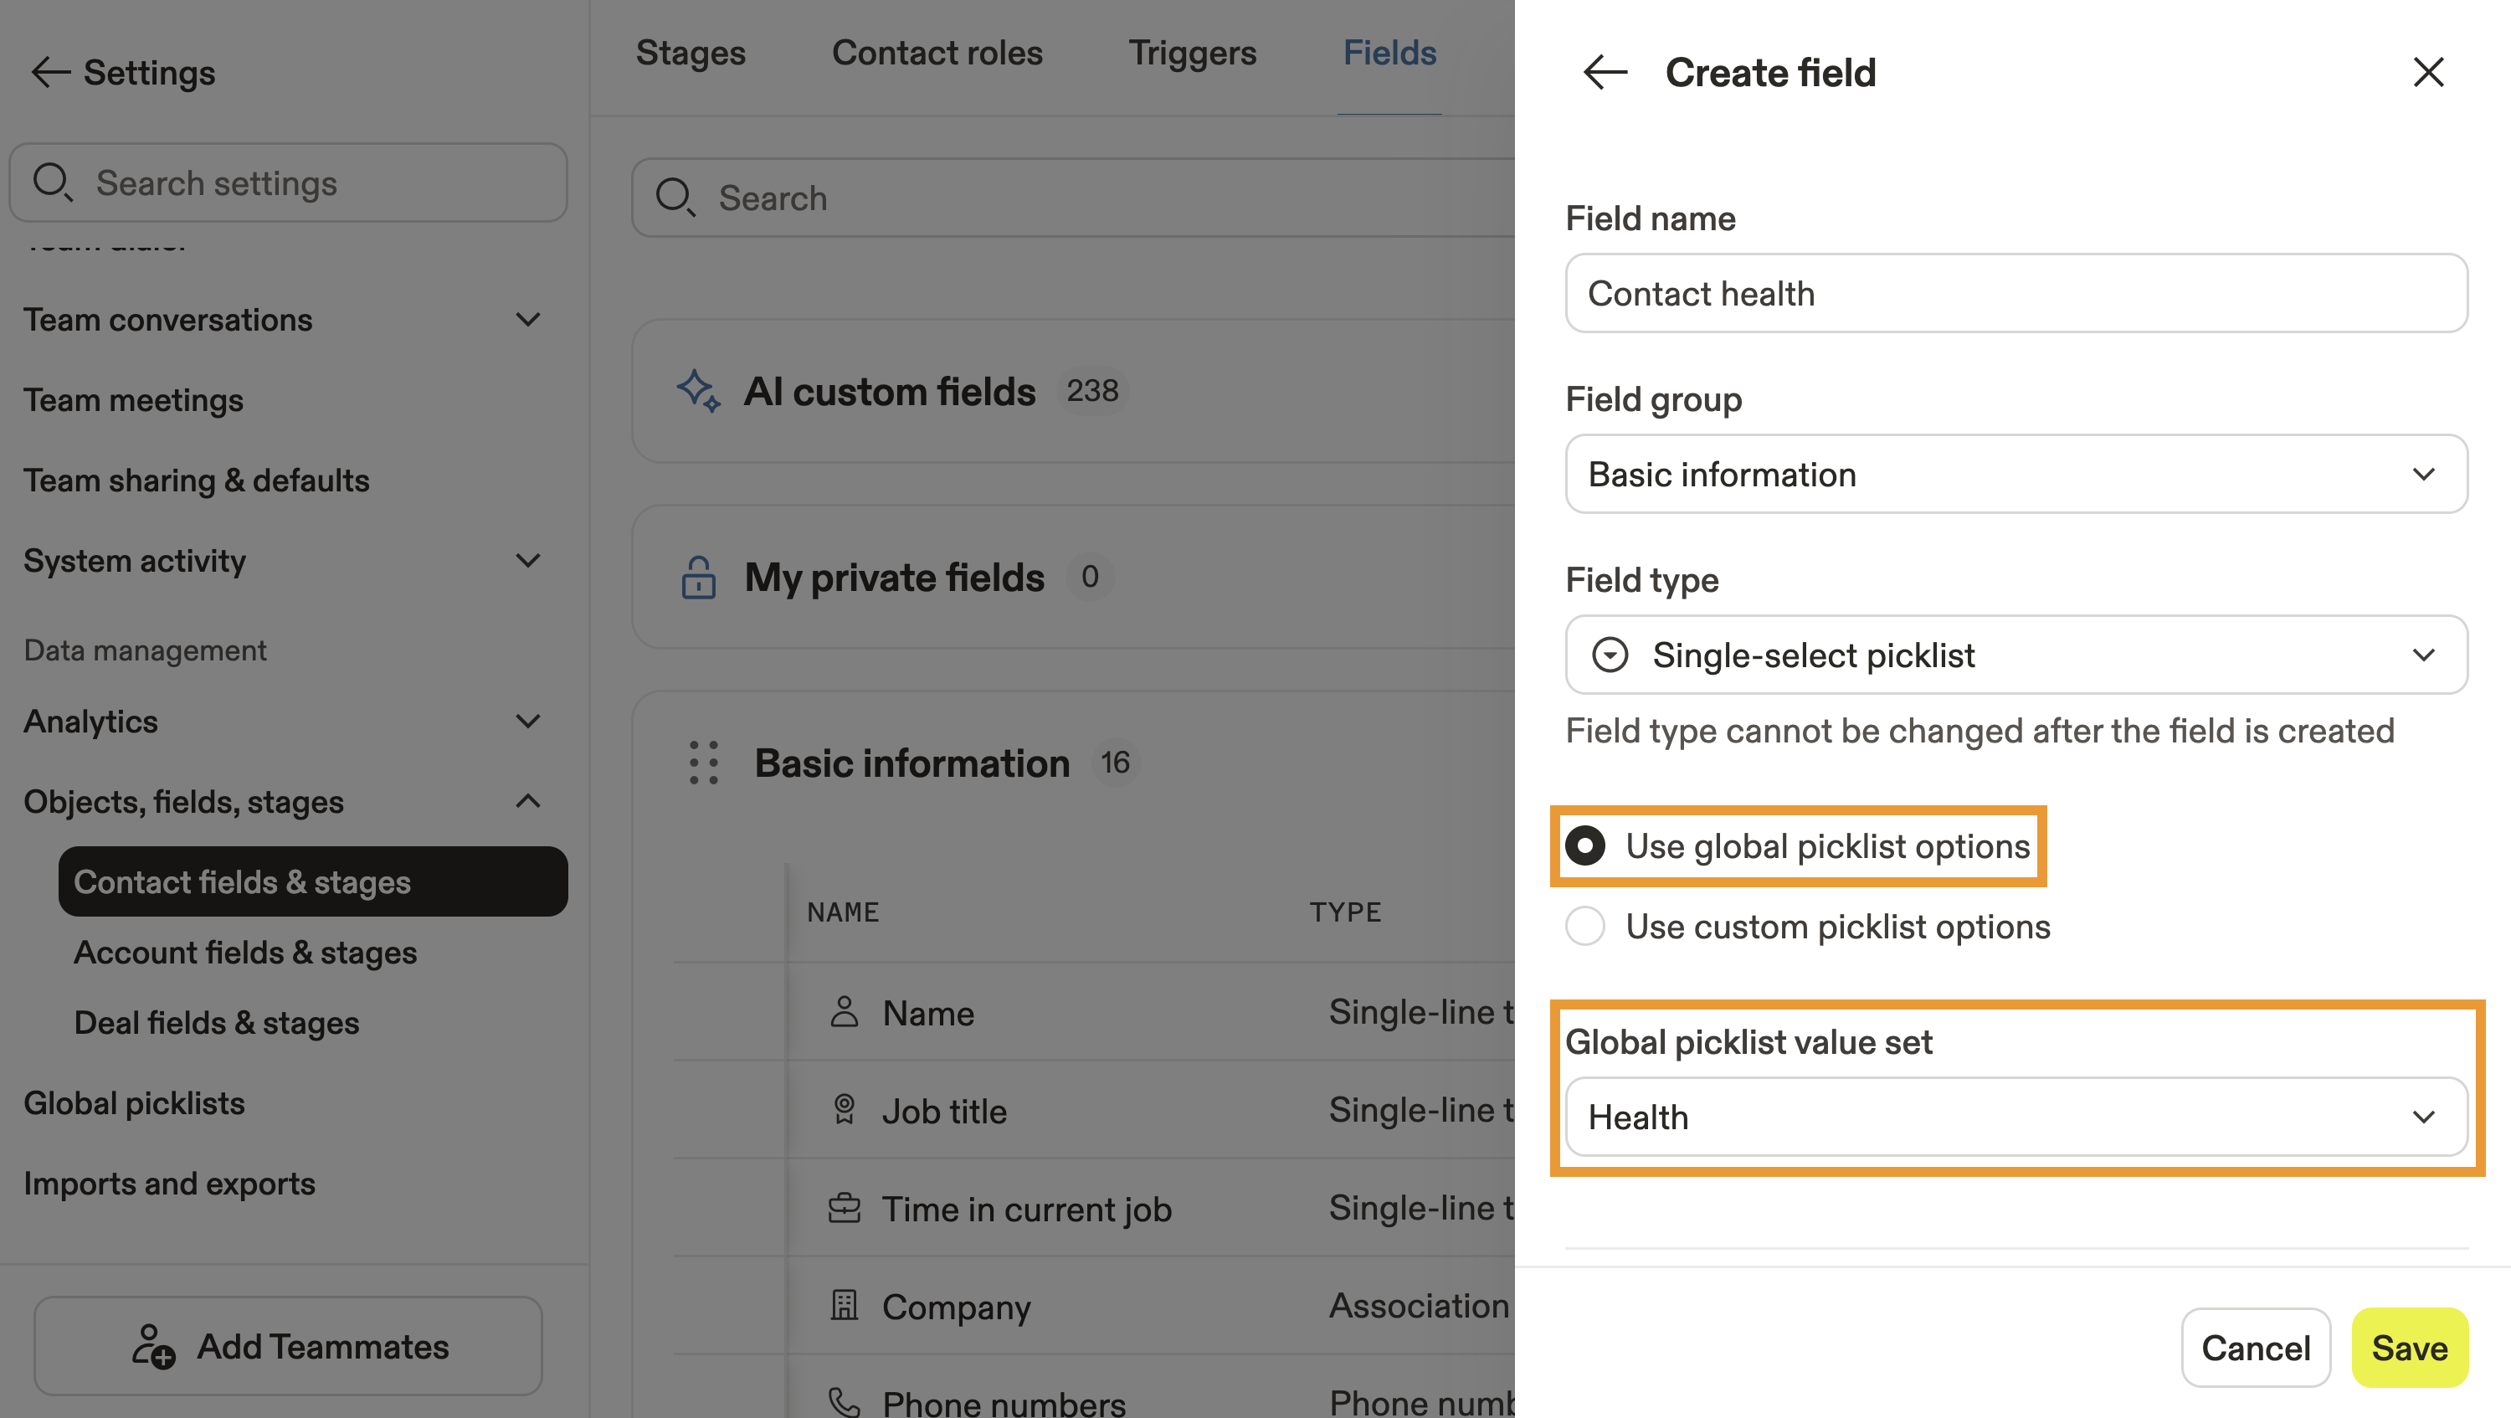Click the Add Teammates button

(289, 1346)
